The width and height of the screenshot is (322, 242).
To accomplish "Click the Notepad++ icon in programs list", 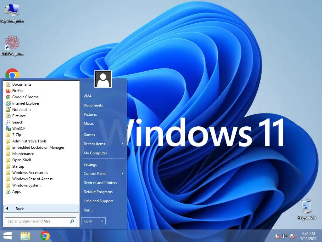I will pos(8,110).
